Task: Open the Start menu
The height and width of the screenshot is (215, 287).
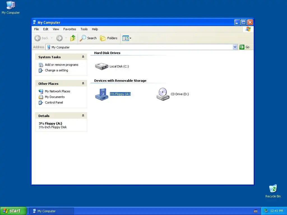Action: tap(13, 211)
